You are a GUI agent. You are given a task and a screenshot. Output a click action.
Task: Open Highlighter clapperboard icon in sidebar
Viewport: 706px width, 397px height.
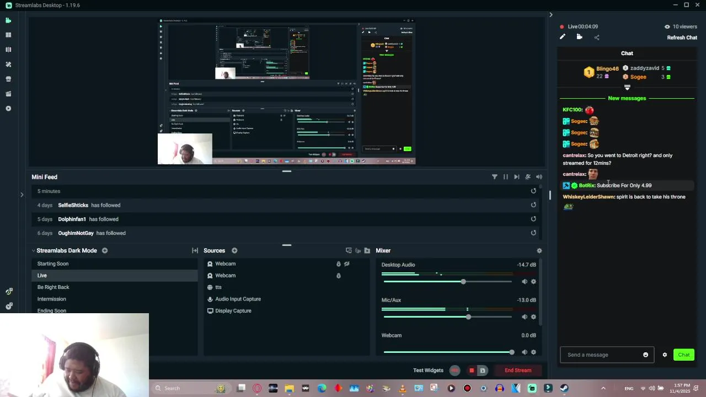click(x=8, y=94)
